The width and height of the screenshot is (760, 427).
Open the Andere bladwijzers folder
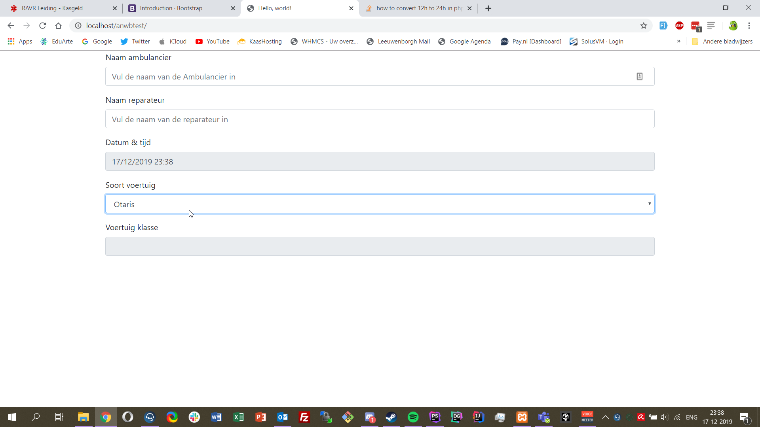722,42
